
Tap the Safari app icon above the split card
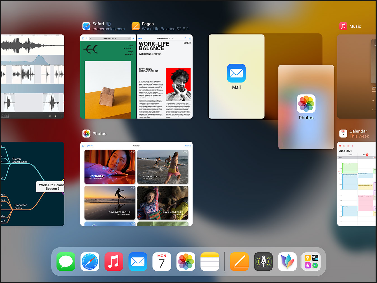pyautogui.click(x=86, y=26)
